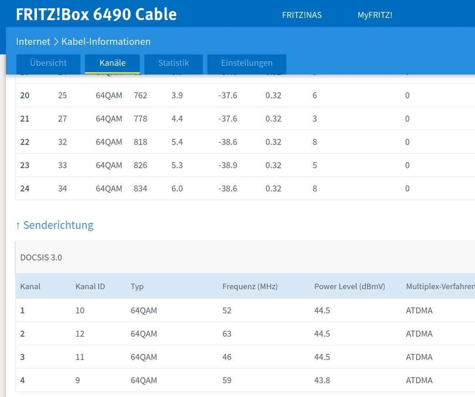Screen dimensions: 475x397
Task: Click the Kabel-Informationen breadcrumb
Action: pos(106,41)
